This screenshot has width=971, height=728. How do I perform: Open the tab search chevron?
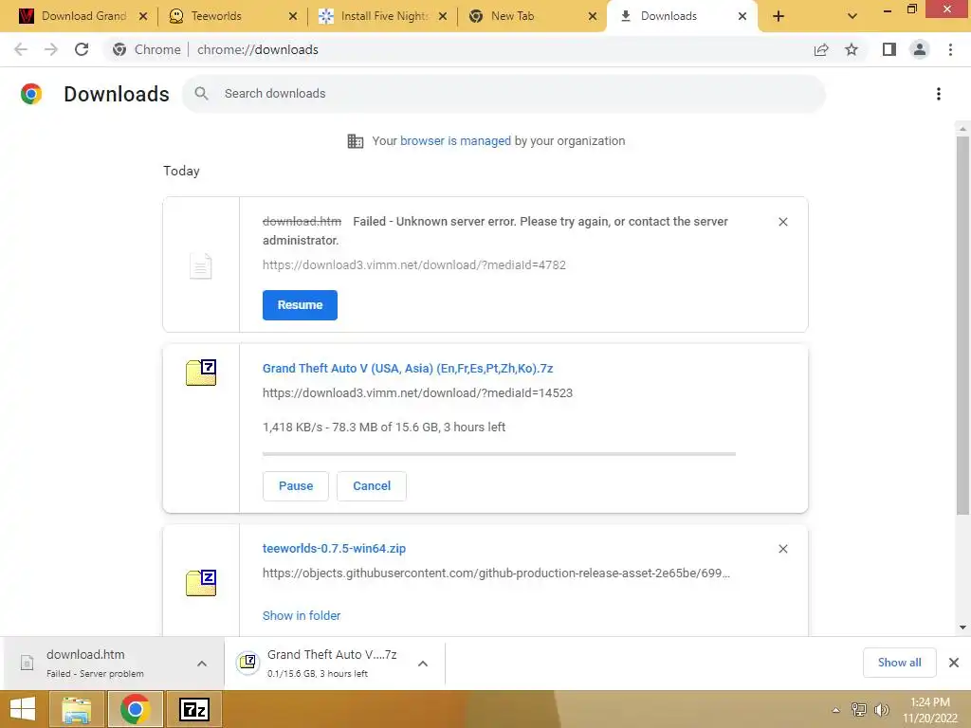[x=852, y=16]
